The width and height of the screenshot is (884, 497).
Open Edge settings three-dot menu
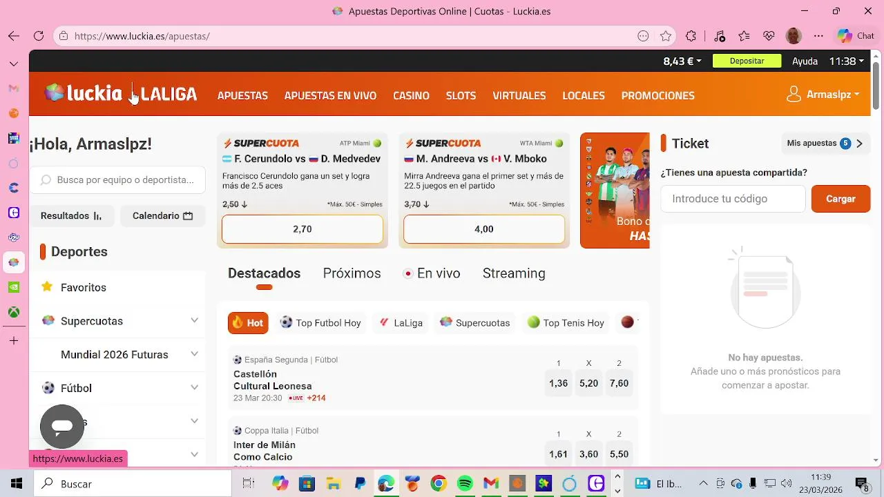point(818,36)
